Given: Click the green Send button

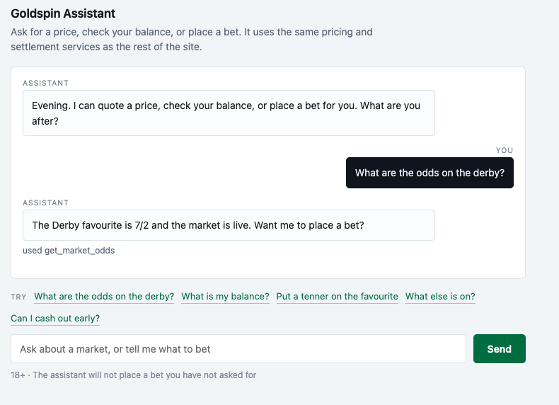Looking at the screenshot, I should pos(499,348).
